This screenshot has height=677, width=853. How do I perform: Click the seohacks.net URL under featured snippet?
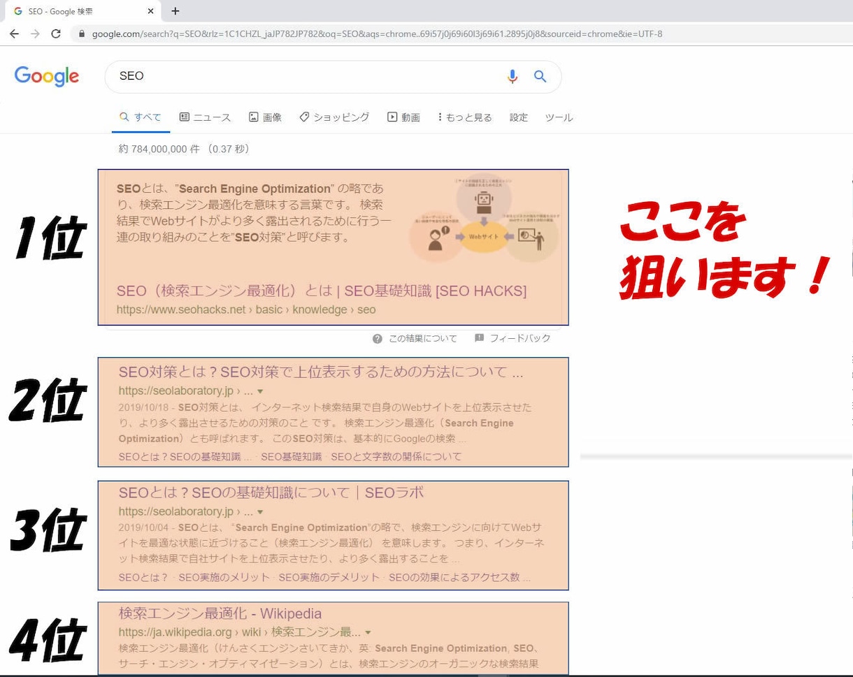coord(246,310)
